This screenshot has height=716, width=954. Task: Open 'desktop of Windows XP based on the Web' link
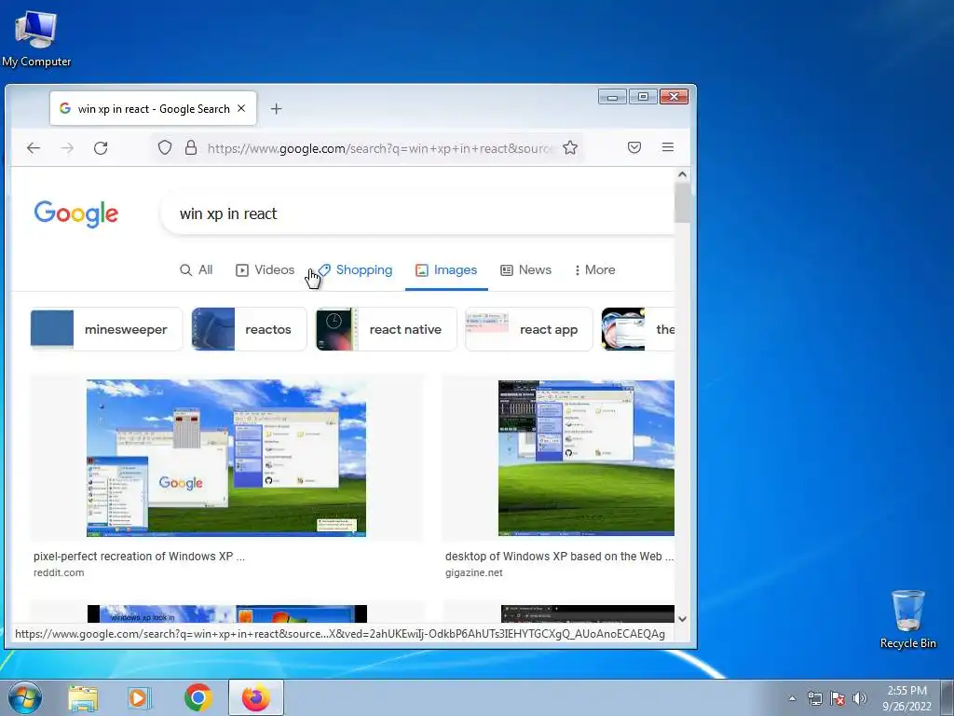[x=559, y=557]
